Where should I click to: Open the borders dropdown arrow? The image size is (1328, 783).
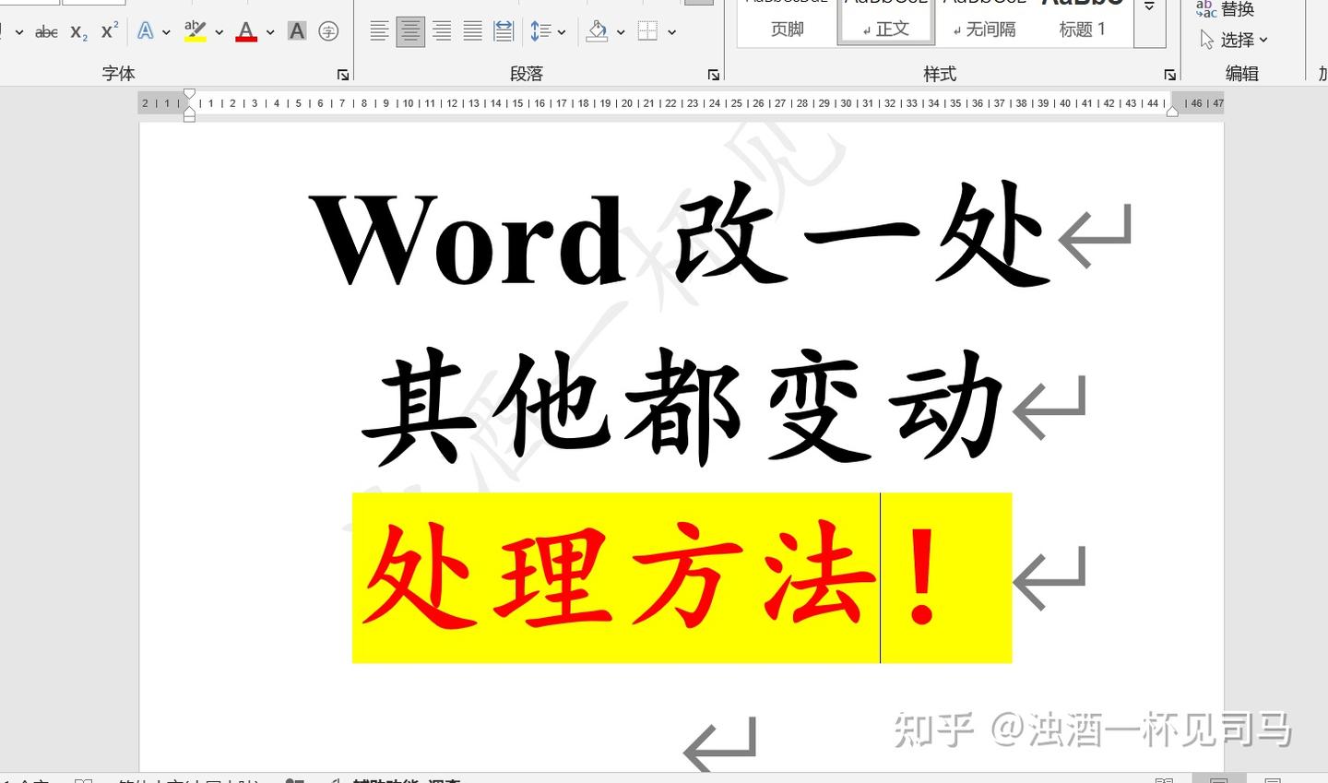tap(672, 32)
